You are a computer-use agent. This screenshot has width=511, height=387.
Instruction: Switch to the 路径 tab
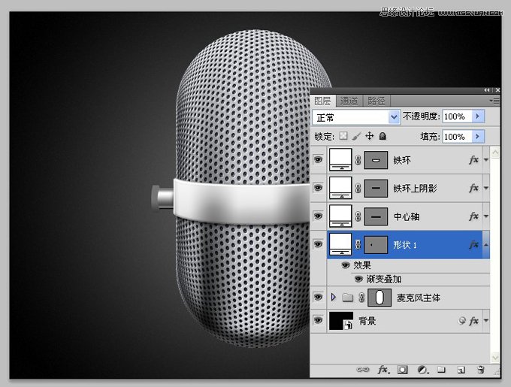(x=376, y=101)
